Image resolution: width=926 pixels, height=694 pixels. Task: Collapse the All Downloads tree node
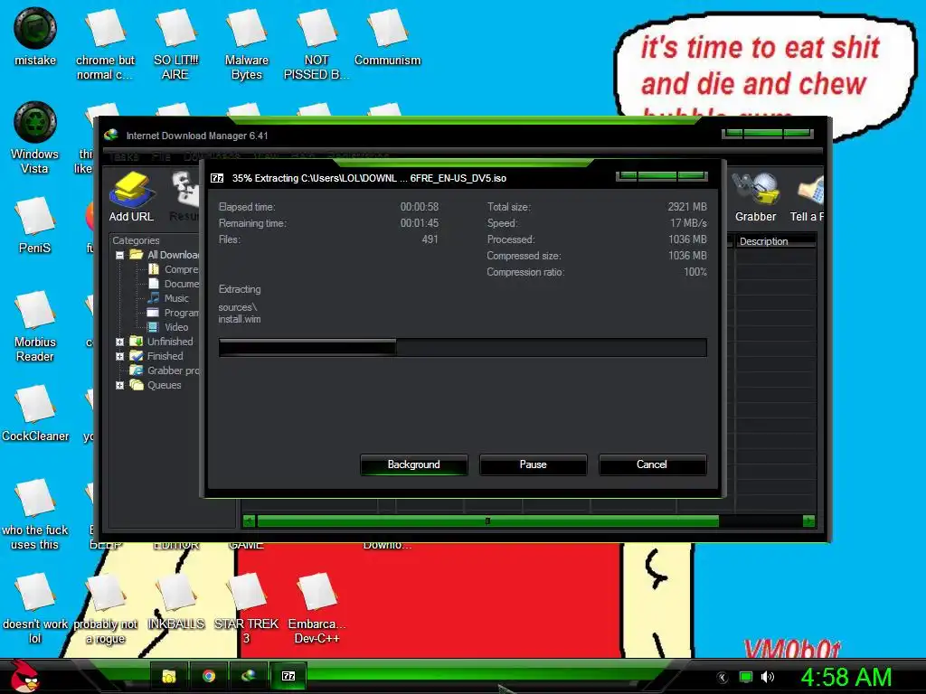(x=120, y=256)
